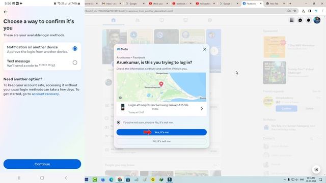The height and width of the screenshot is (183, 326).
Task: Switch to the Facebook browser tab
Action: (251, 4)
